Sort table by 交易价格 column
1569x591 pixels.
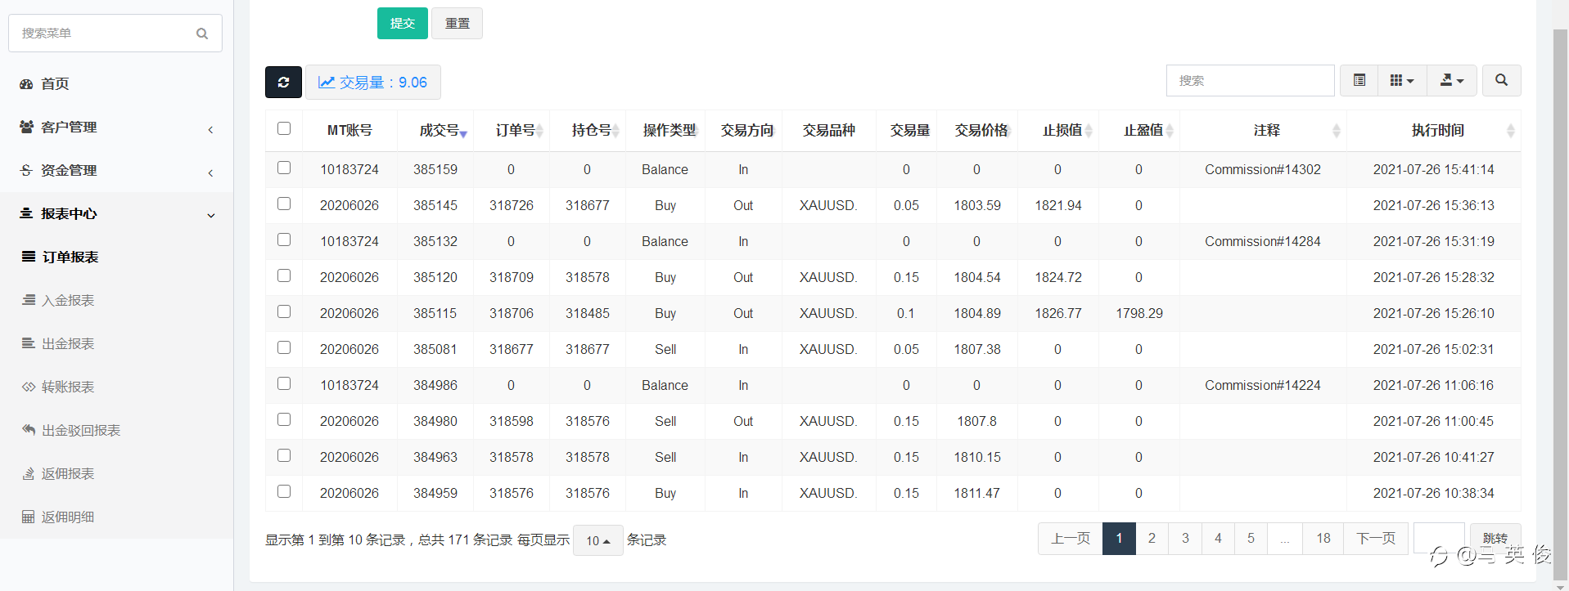coord(977,131)
